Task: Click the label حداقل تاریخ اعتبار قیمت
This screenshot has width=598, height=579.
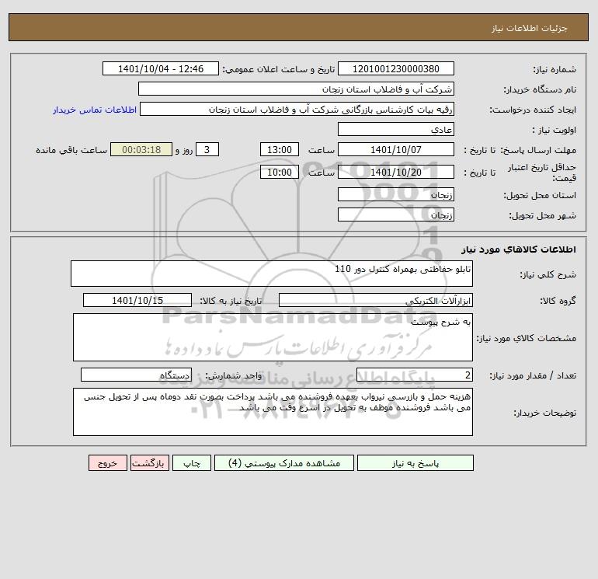Action: [x=542, y=173]
